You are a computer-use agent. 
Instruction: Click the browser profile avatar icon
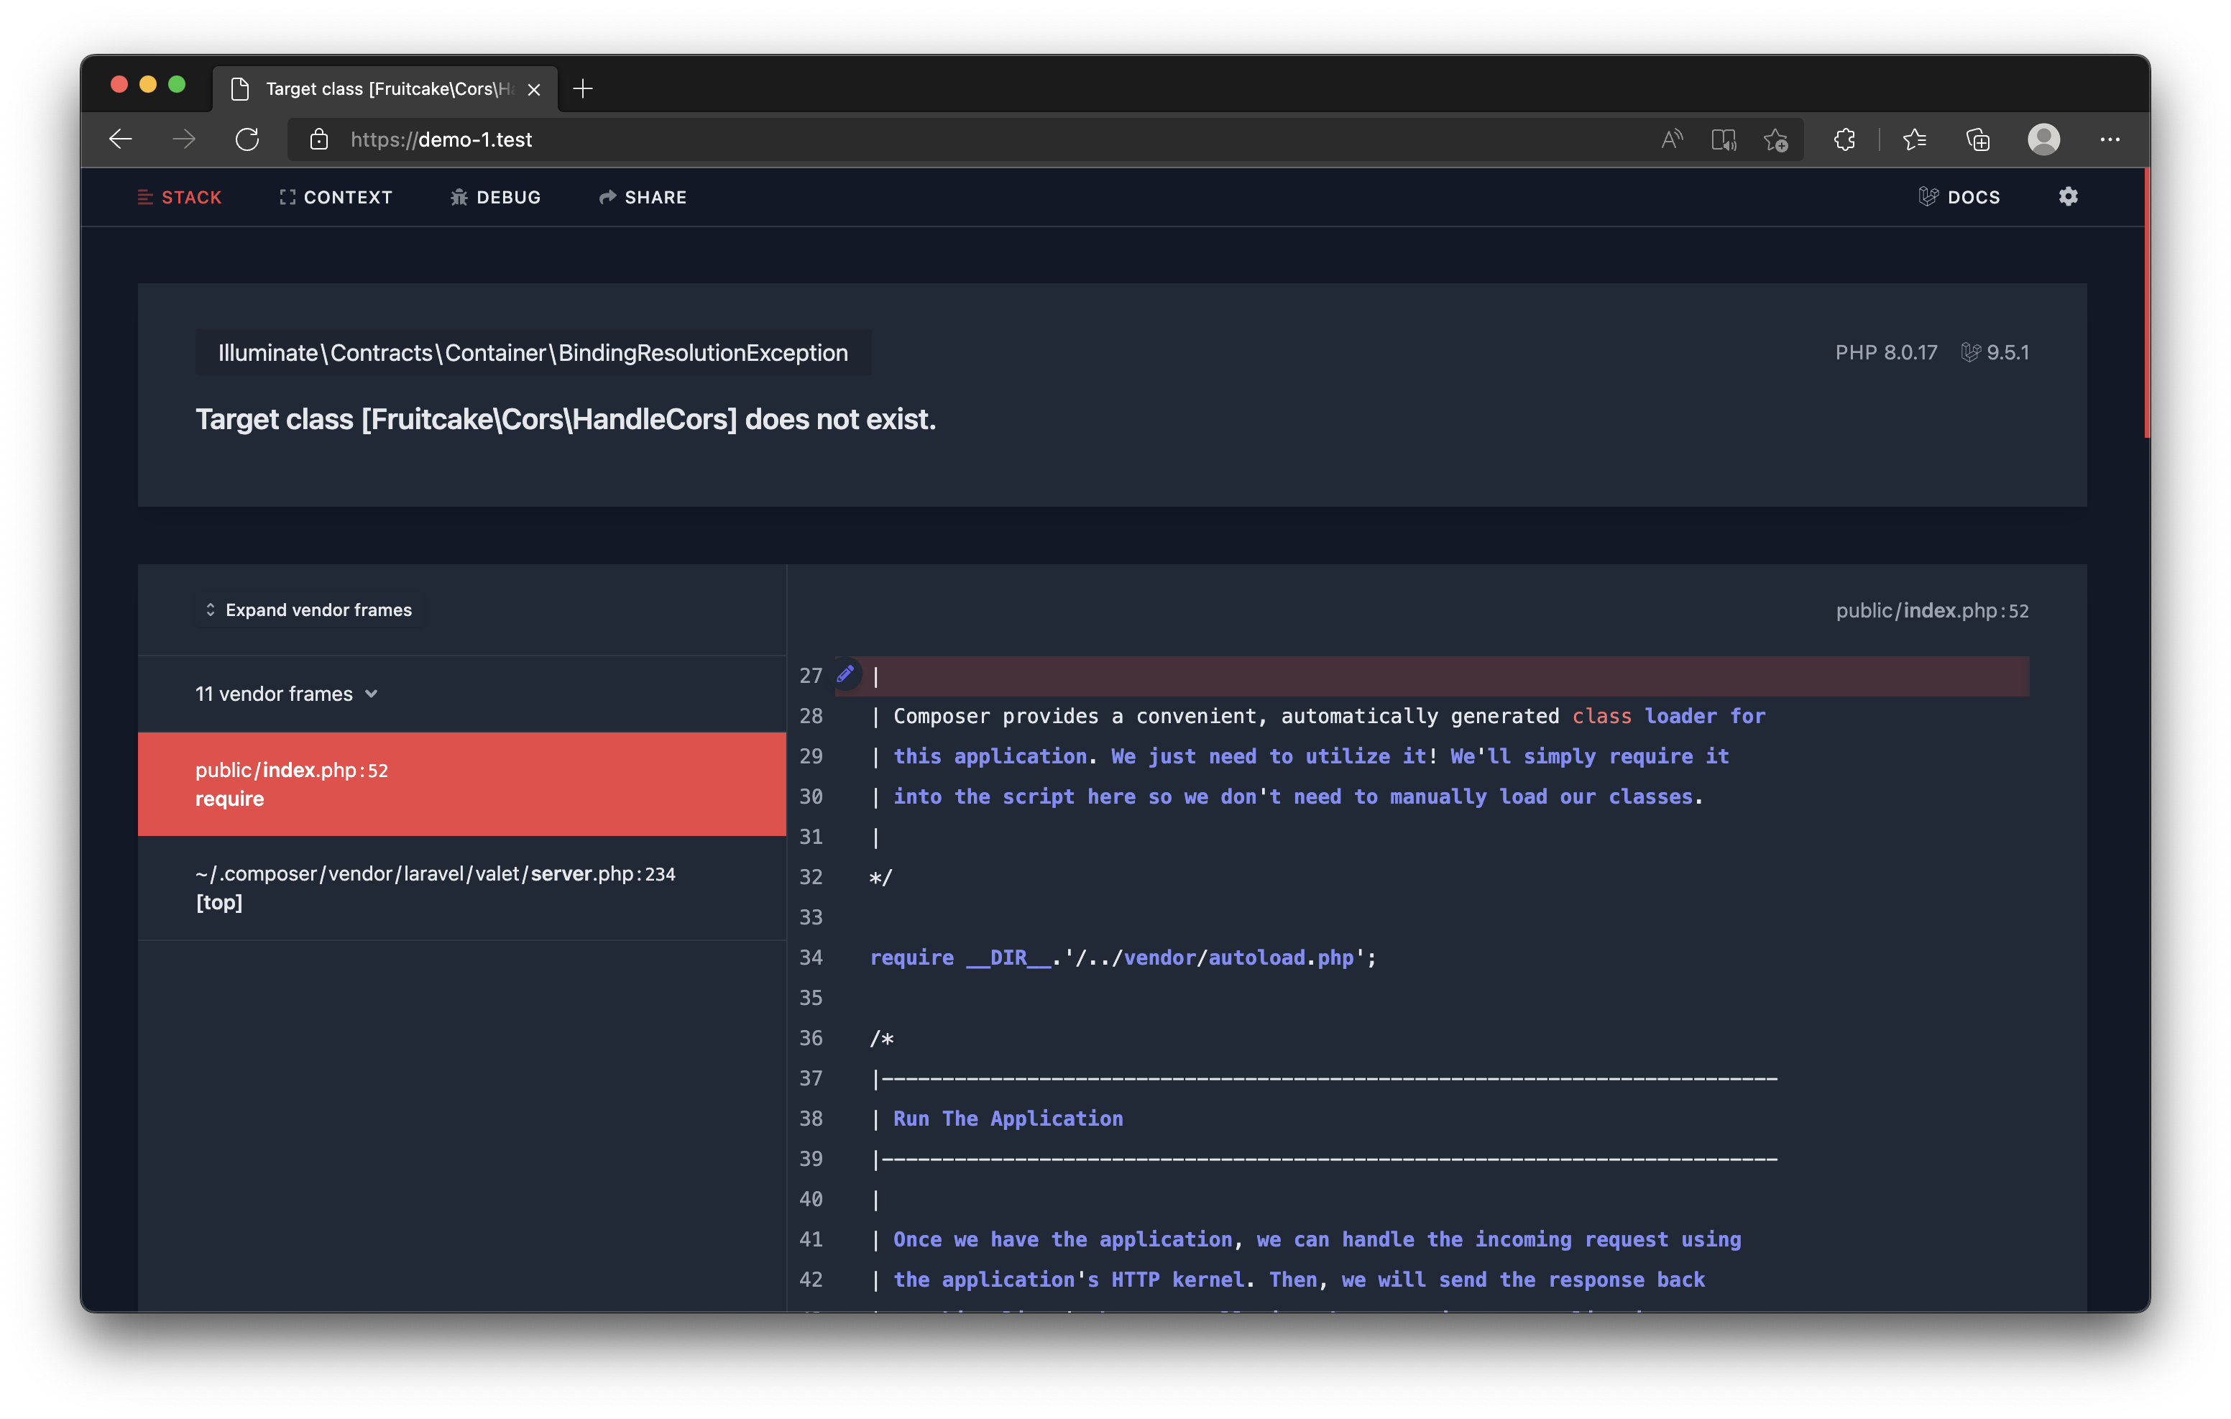2044,139
